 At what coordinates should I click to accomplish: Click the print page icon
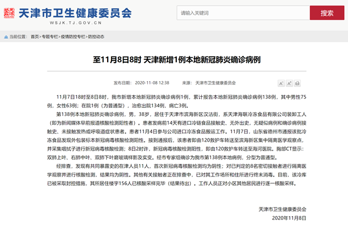297,83
